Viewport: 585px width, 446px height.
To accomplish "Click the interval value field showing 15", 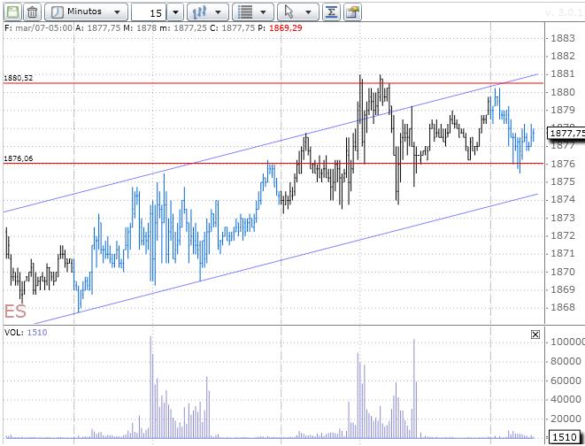I will tap(150, 12).
